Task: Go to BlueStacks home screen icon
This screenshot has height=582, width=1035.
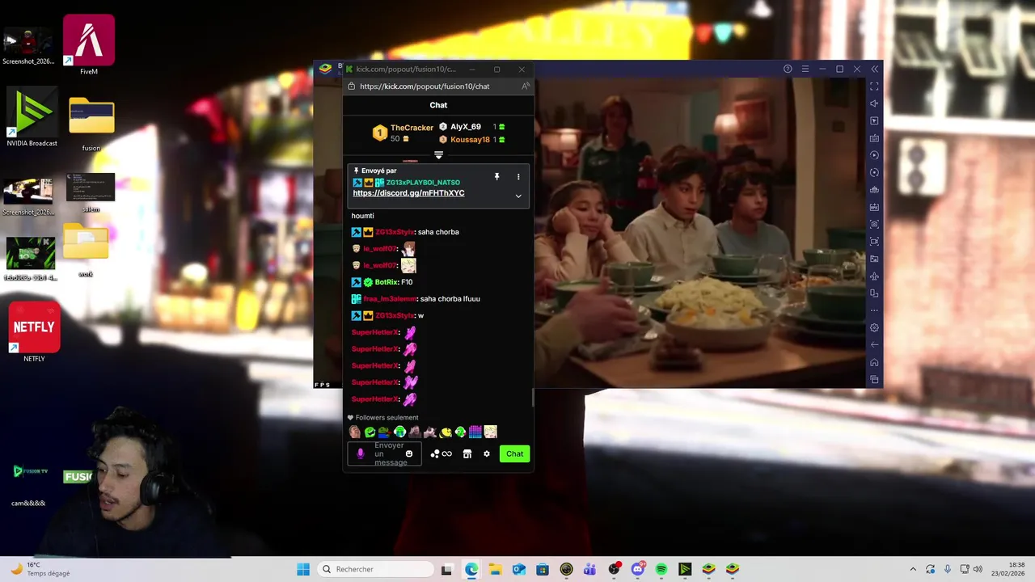Action: [x=874, y=362]
